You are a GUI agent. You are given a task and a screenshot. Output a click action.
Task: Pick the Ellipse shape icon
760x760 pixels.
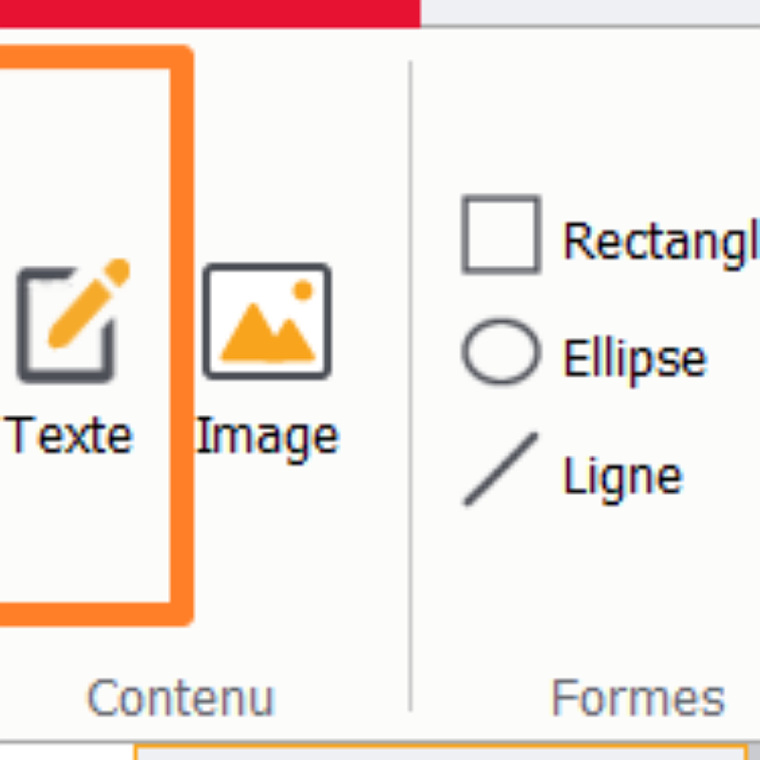pyautogui.click(x=501, y=352)
